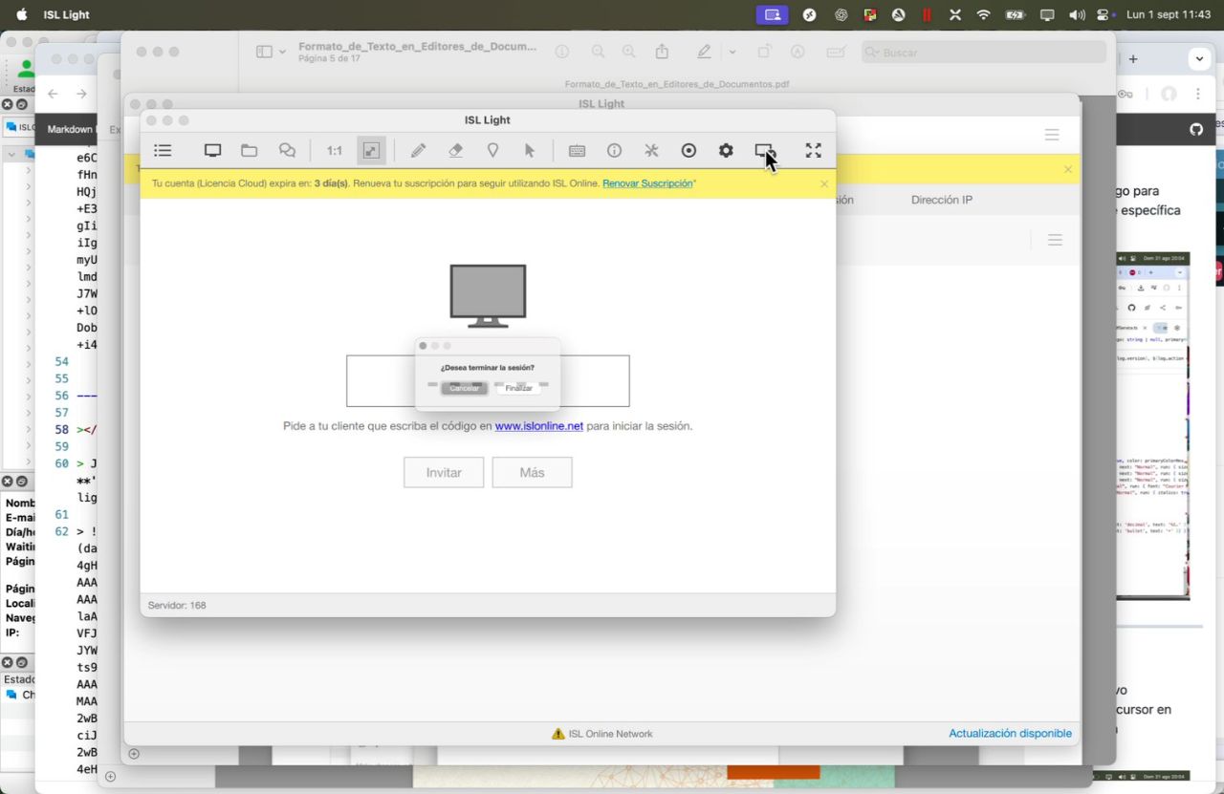Select the pencil drawing tool
Image resolution: width=1224 pixels, height=794 pixels.
click(418, 151)
